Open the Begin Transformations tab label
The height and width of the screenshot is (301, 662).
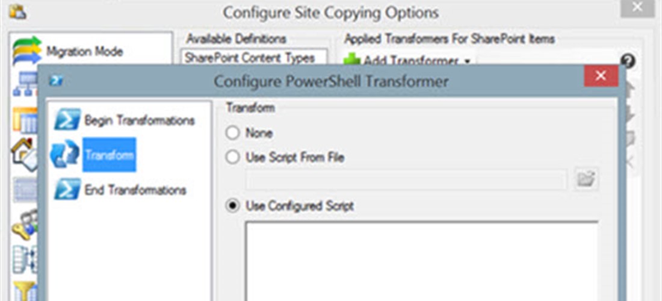140,120
